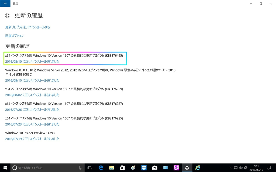Open the Paint palette taskbar icon
Image resolution: width=276 pixels, height=172 pixels.
(x=133, y=168)
